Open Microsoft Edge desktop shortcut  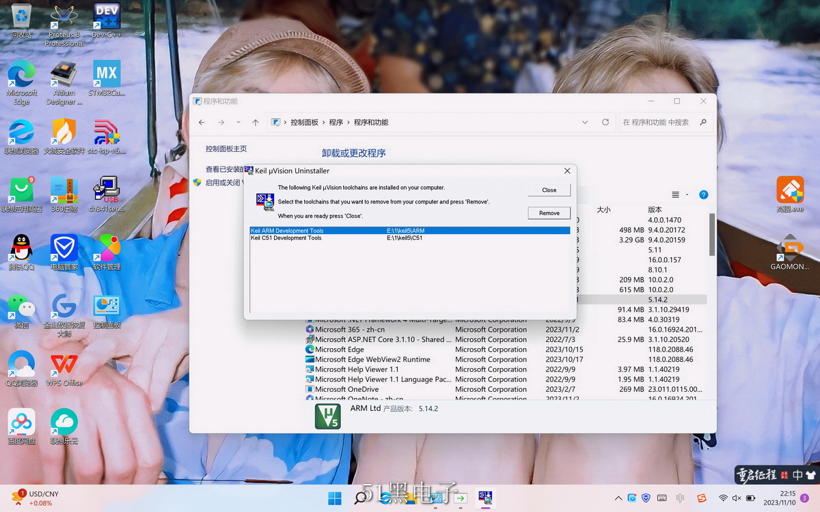click(x=22, y=83)
